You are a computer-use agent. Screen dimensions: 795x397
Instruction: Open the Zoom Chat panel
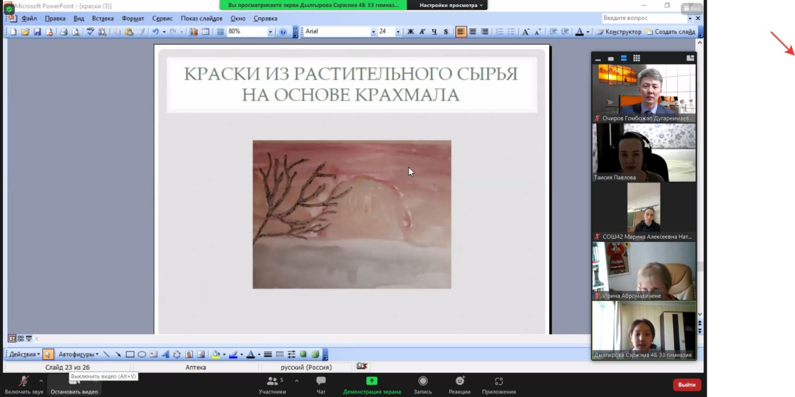coord(320,385)
